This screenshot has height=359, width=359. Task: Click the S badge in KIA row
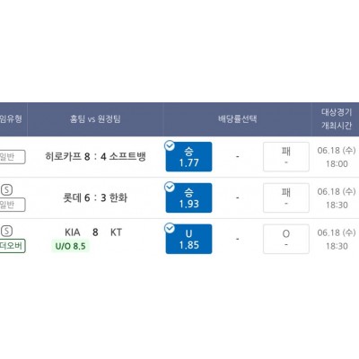(7, 231)
